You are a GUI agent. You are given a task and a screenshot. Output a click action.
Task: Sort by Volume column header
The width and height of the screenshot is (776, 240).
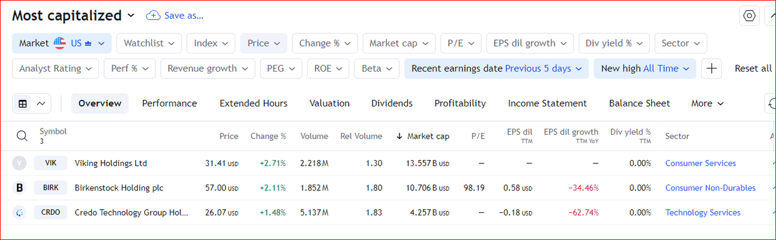click(x=314, y=136)
